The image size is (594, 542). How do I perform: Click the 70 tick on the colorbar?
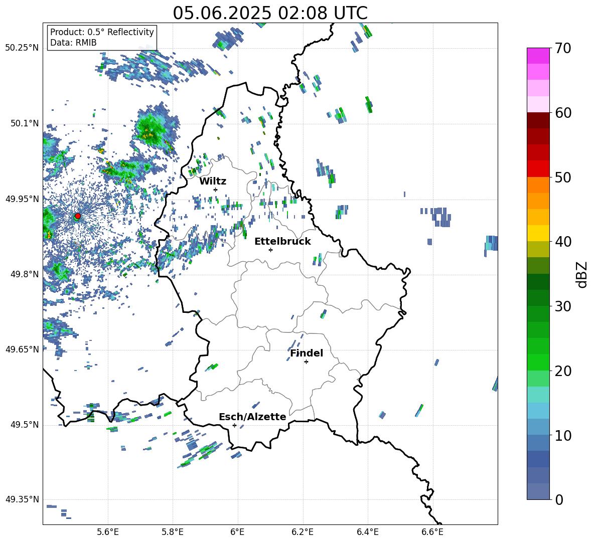tap(563, 48)
